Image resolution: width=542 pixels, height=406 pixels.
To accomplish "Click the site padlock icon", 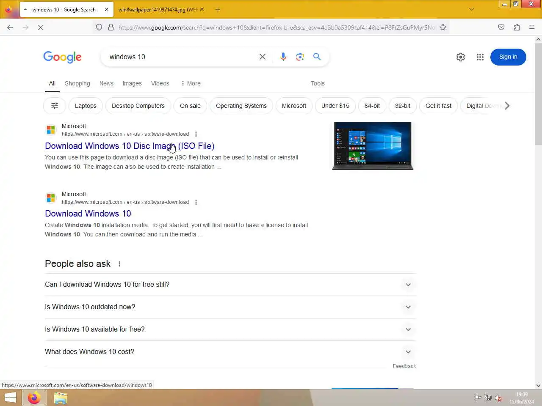I will [111, 27].
